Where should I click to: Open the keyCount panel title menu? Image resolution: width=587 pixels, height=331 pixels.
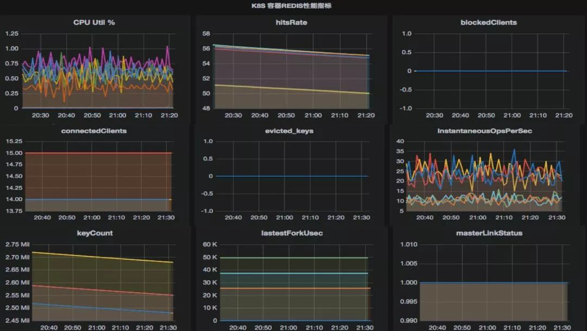point(95,233)
